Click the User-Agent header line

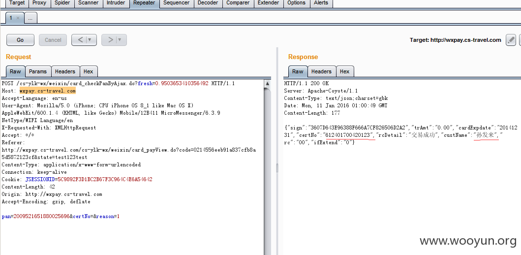97,106
